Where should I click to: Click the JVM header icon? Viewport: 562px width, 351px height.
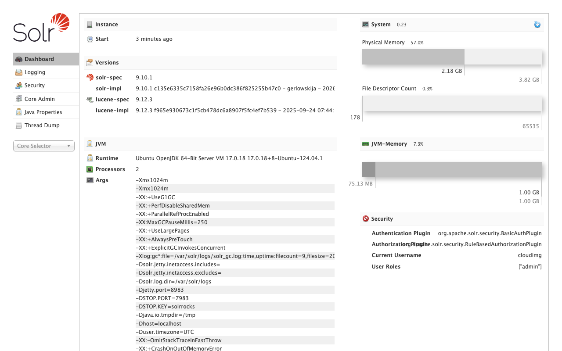click(90, 143)
